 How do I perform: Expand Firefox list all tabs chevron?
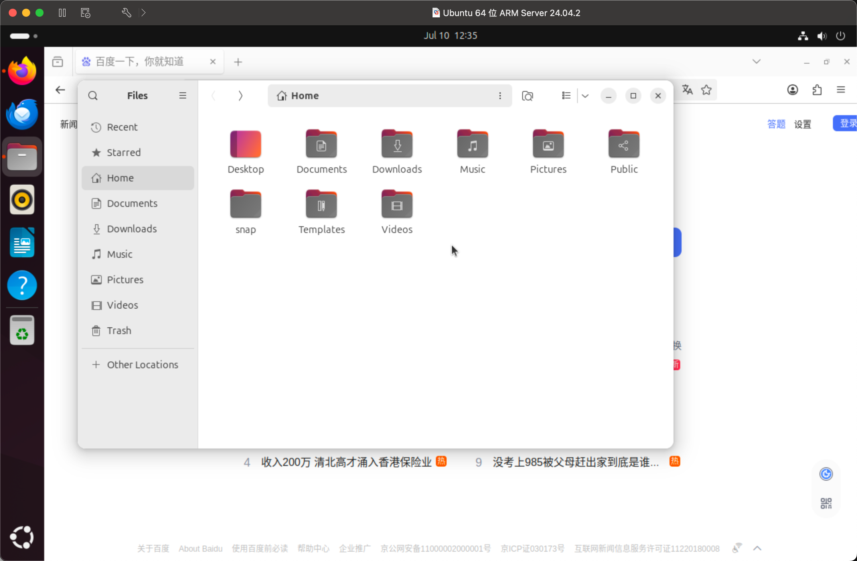pyautogui.click(x=756, y=62)
